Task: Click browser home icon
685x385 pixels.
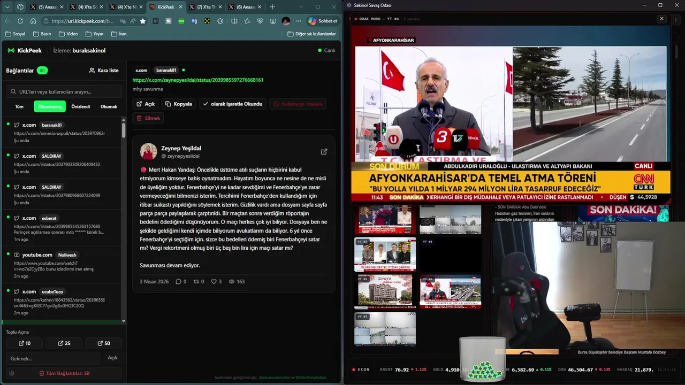Action: pos(33,21)
